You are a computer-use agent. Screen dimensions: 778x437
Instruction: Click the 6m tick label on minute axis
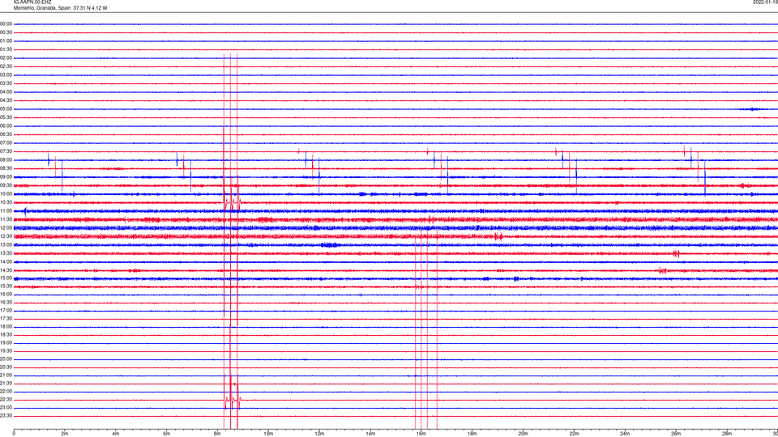[166, 434]
